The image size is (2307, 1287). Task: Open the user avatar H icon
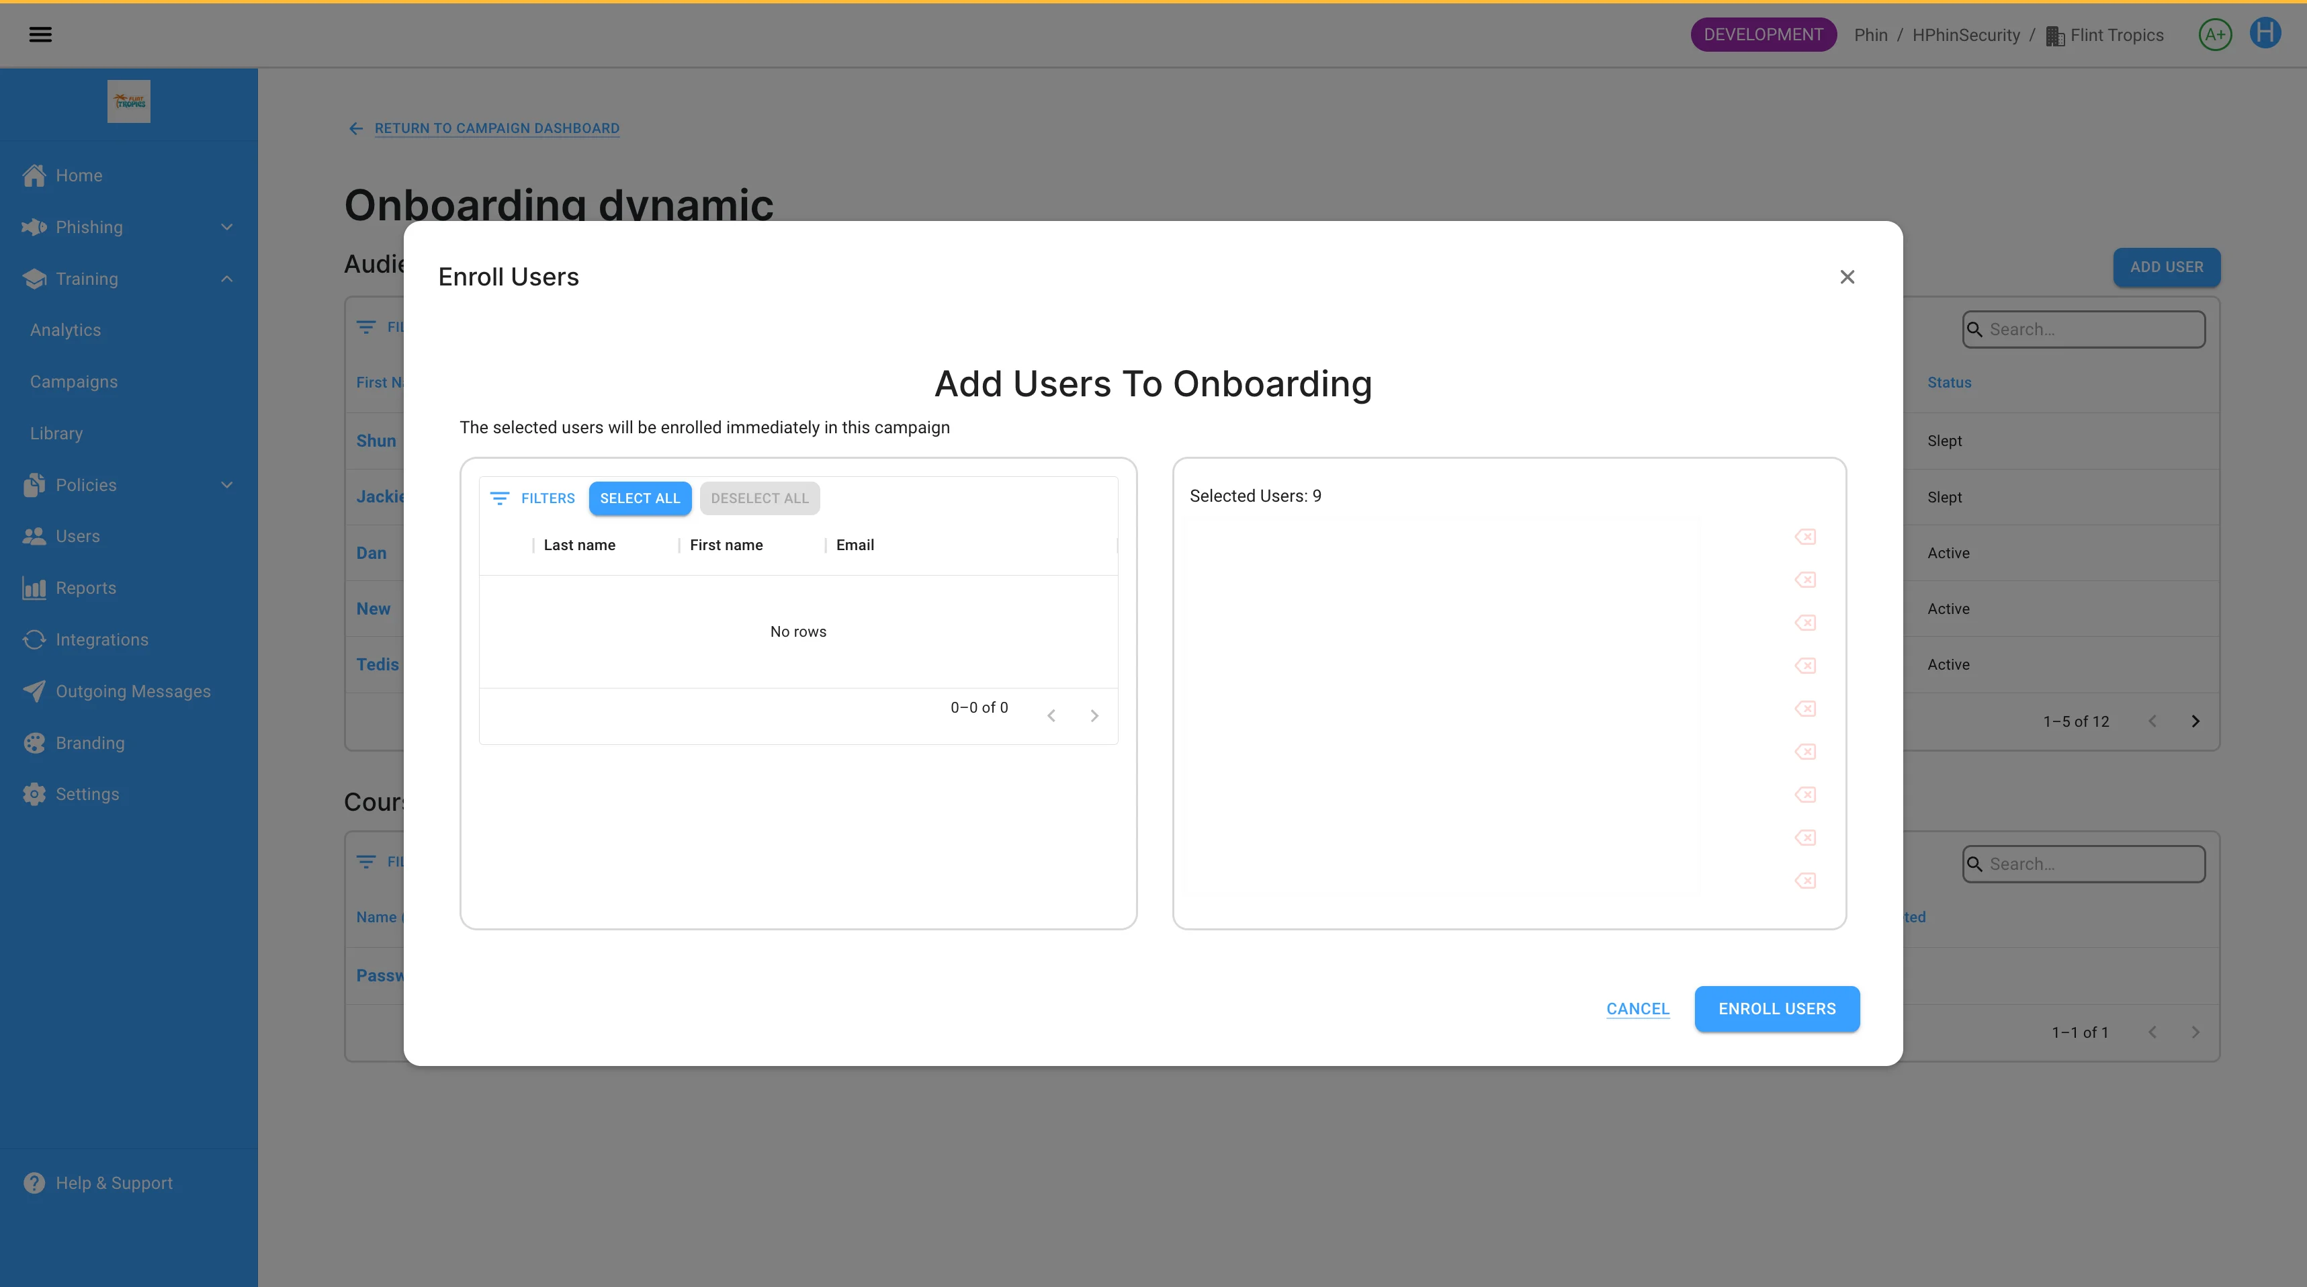[x=2265, y=34]
